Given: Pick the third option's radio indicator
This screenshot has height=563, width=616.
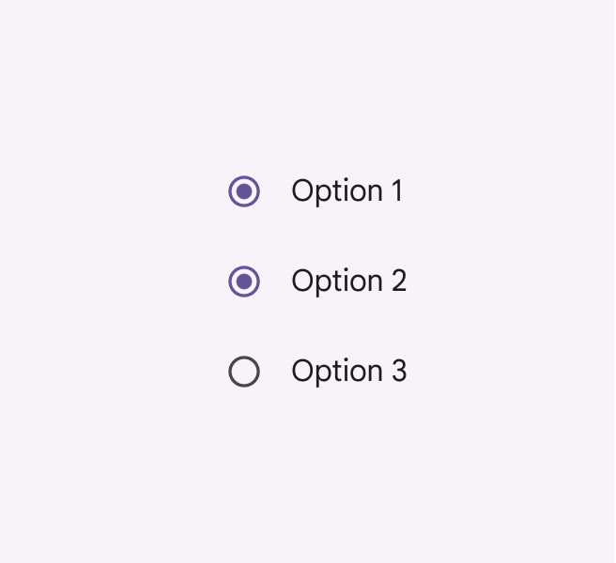Looking at the screenshot, I should [244, 372].
